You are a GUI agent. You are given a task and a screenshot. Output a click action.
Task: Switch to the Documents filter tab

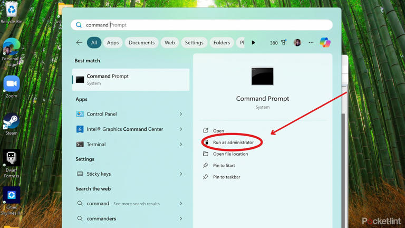[141, 43]
